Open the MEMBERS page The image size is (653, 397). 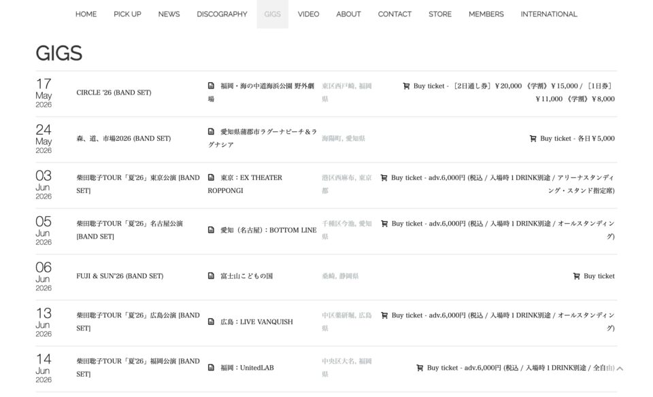pos(486,14)
